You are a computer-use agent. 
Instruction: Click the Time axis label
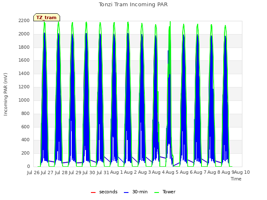pos(236,179)
